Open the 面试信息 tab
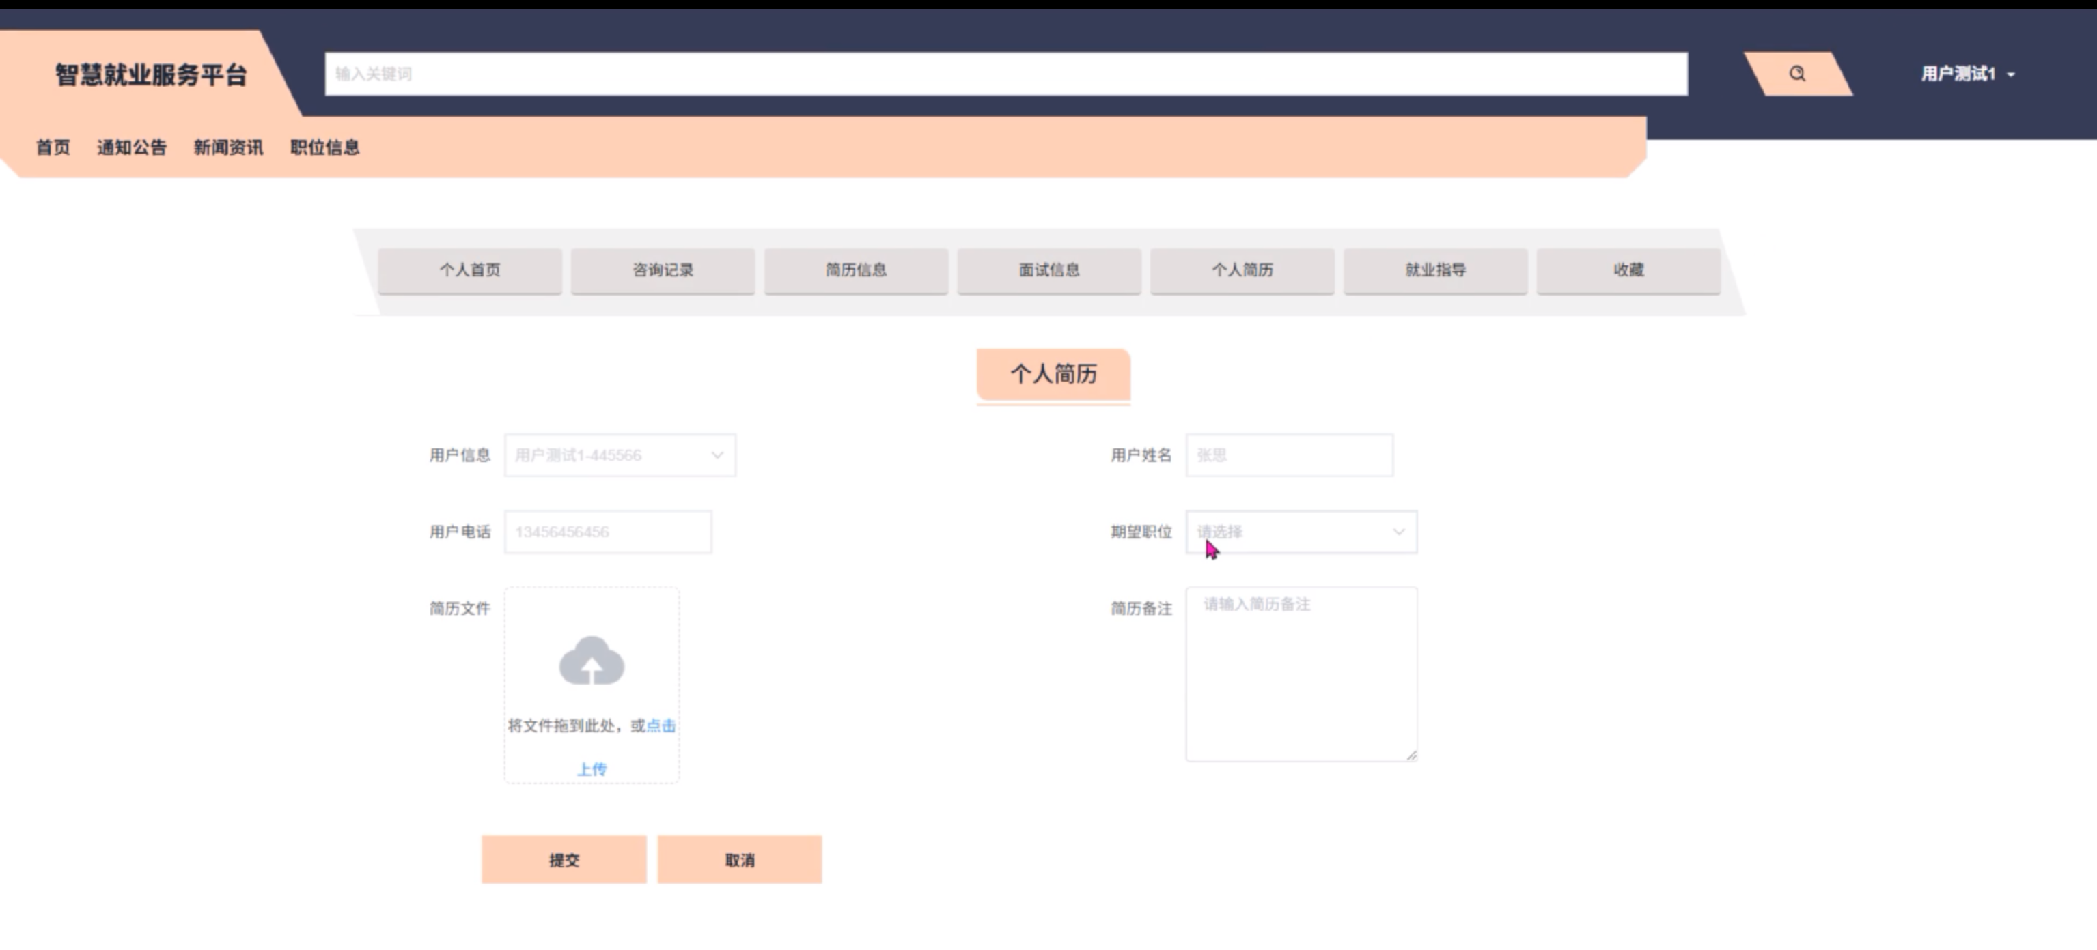2097x950 pixels. click(x=1048, y=270)
